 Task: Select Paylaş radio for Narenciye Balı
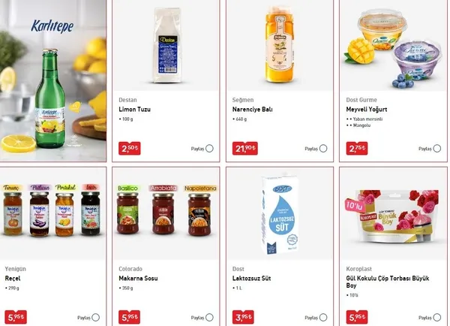point(323,149)
